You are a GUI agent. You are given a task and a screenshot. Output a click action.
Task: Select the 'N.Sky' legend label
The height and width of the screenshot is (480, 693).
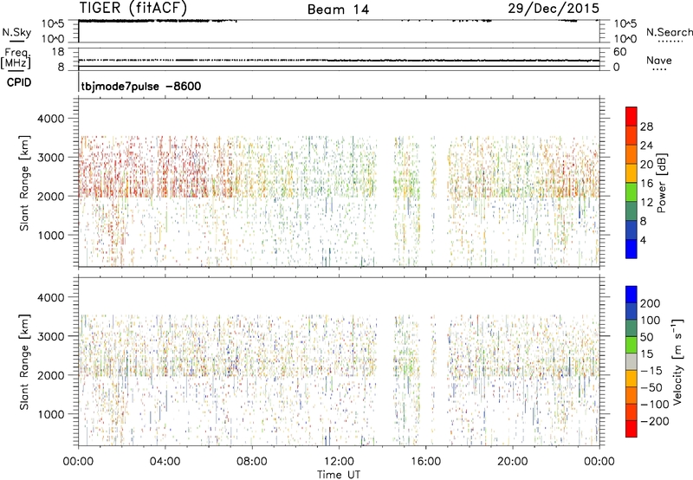click(x=16, y=32)
